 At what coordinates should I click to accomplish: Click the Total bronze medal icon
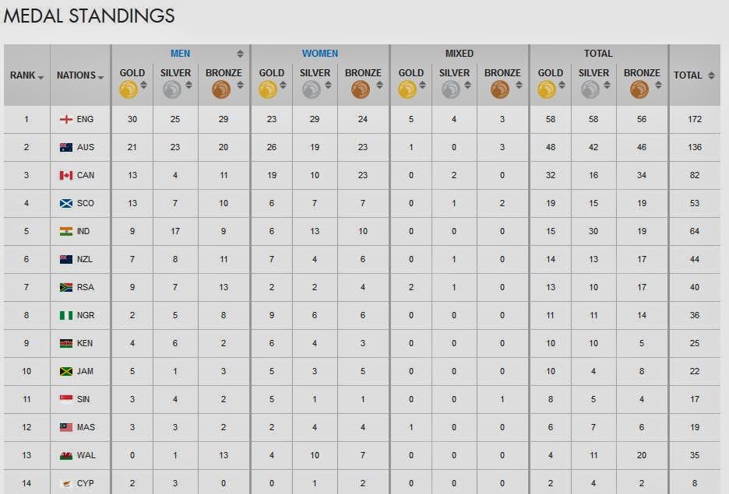[x=639, y=89]
